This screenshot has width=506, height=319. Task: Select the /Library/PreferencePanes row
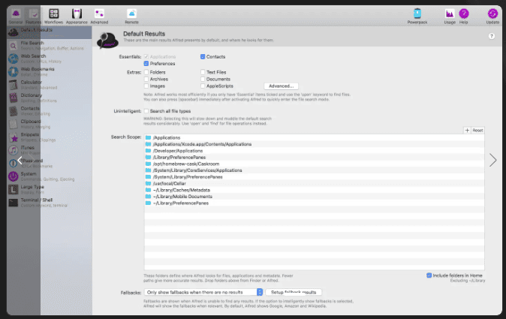click(x=314, y=158)
